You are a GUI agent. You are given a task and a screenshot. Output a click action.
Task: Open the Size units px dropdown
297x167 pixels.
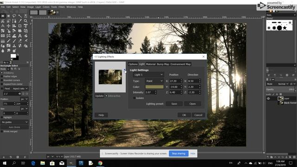point(24,109)
